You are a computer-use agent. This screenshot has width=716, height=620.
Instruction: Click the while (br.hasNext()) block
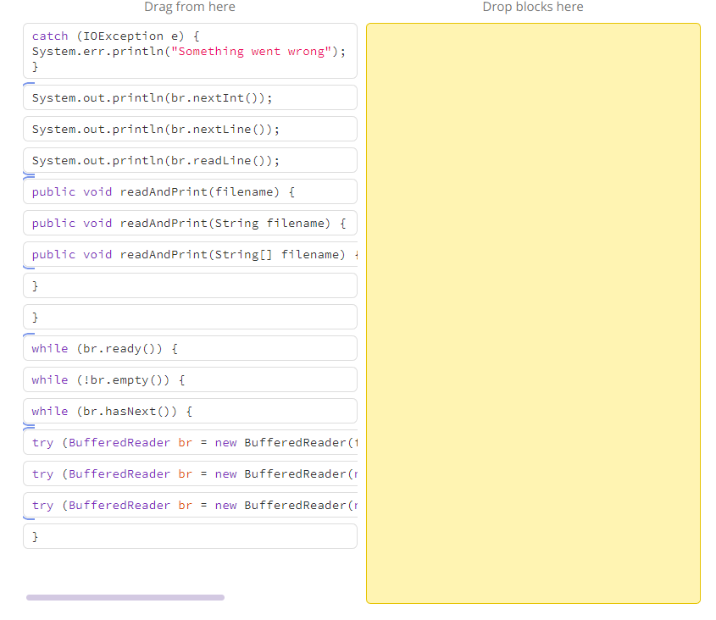pyautogui.click(x=189, y=411)
